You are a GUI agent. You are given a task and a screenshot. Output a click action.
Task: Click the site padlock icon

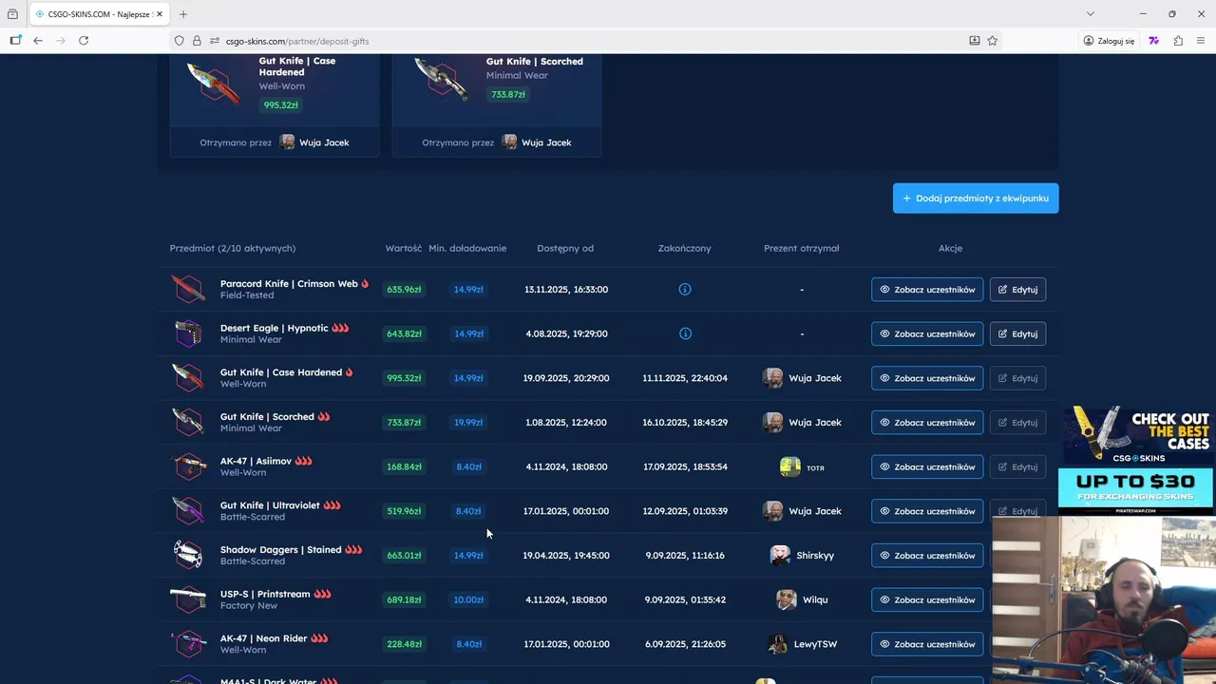(197, 41)
